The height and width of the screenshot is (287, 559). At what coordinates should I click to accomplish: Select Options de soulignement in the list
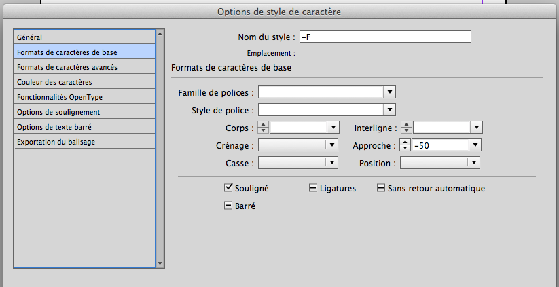(59, 112)
